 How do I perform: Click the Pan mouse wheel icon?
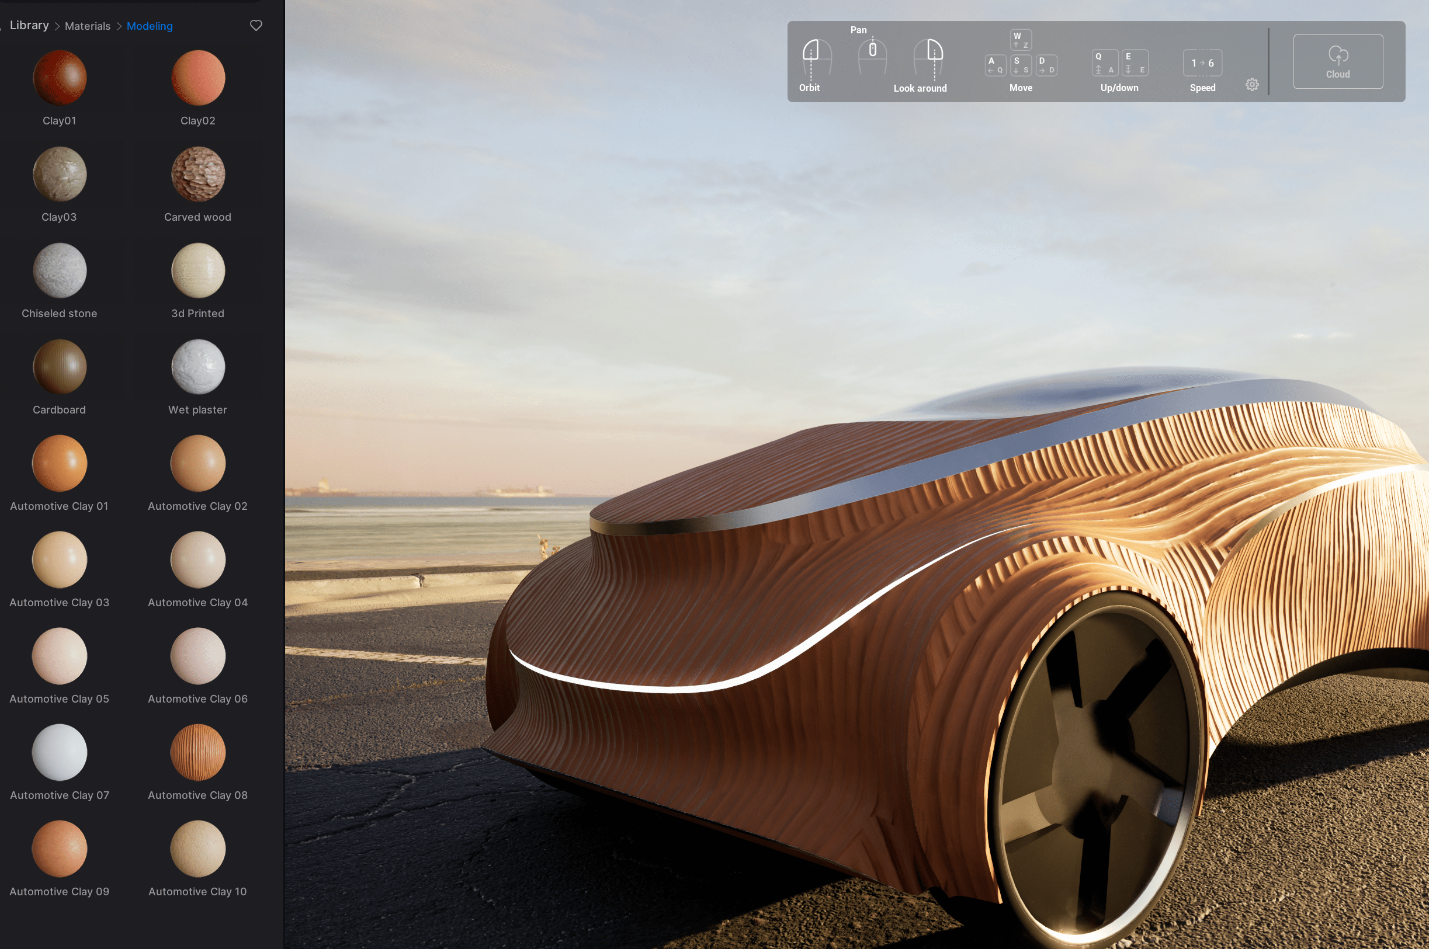tap(873, 55)
